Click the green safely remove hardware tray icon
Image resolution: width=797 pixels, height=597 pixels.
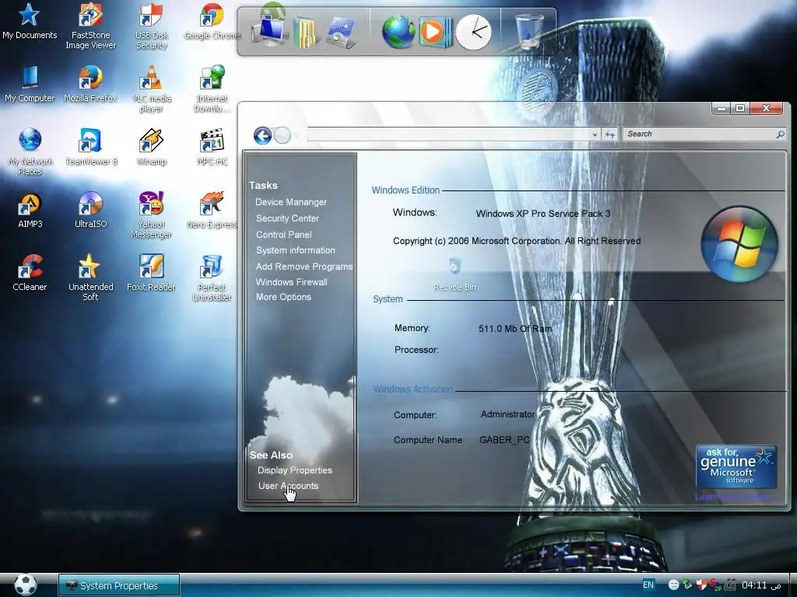pos(687,585)
